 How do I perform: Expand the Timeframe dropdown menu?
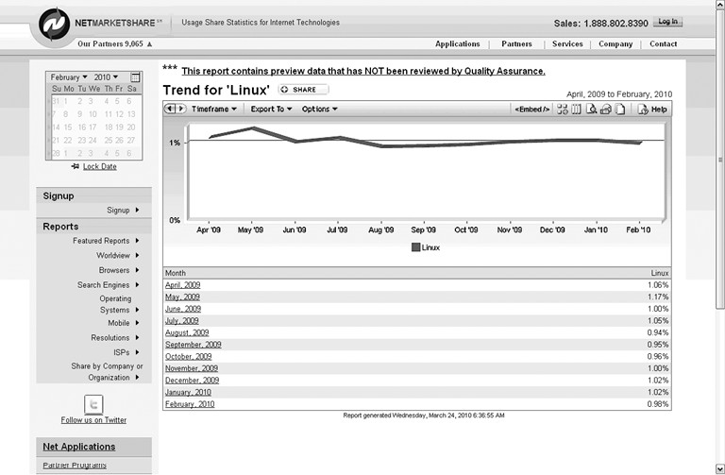click(x=213, y=109)
